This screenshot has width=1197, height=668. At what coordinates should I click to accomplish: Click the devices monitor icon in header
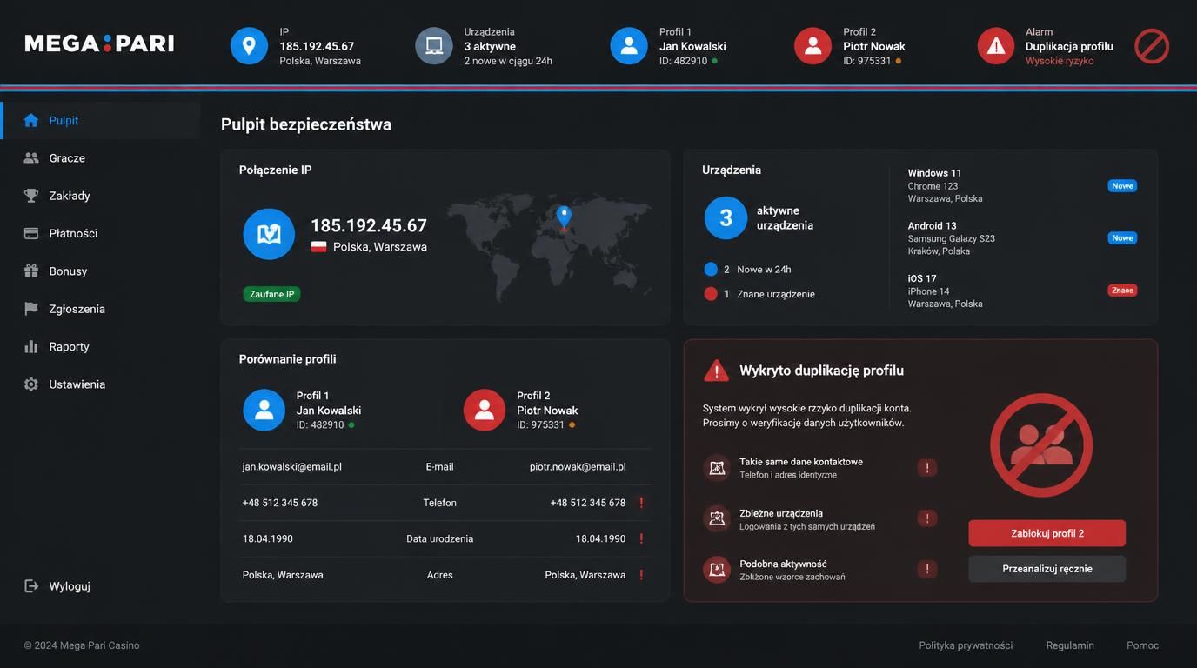point(434,46)
